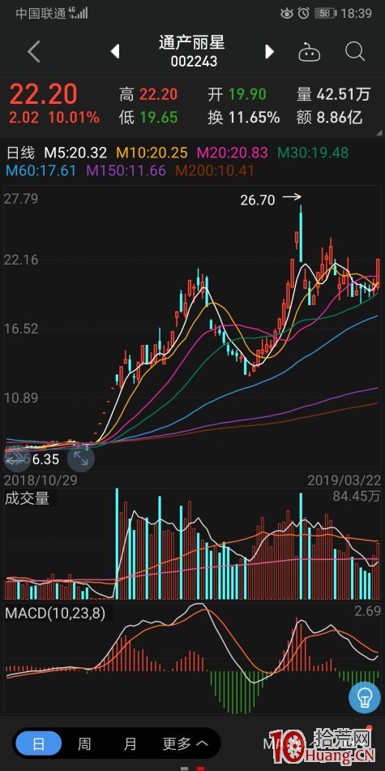Tap the M150:11.66 moving average value
Image resolution: width=385 pixels, height=771 pixels.
point(126,170)
